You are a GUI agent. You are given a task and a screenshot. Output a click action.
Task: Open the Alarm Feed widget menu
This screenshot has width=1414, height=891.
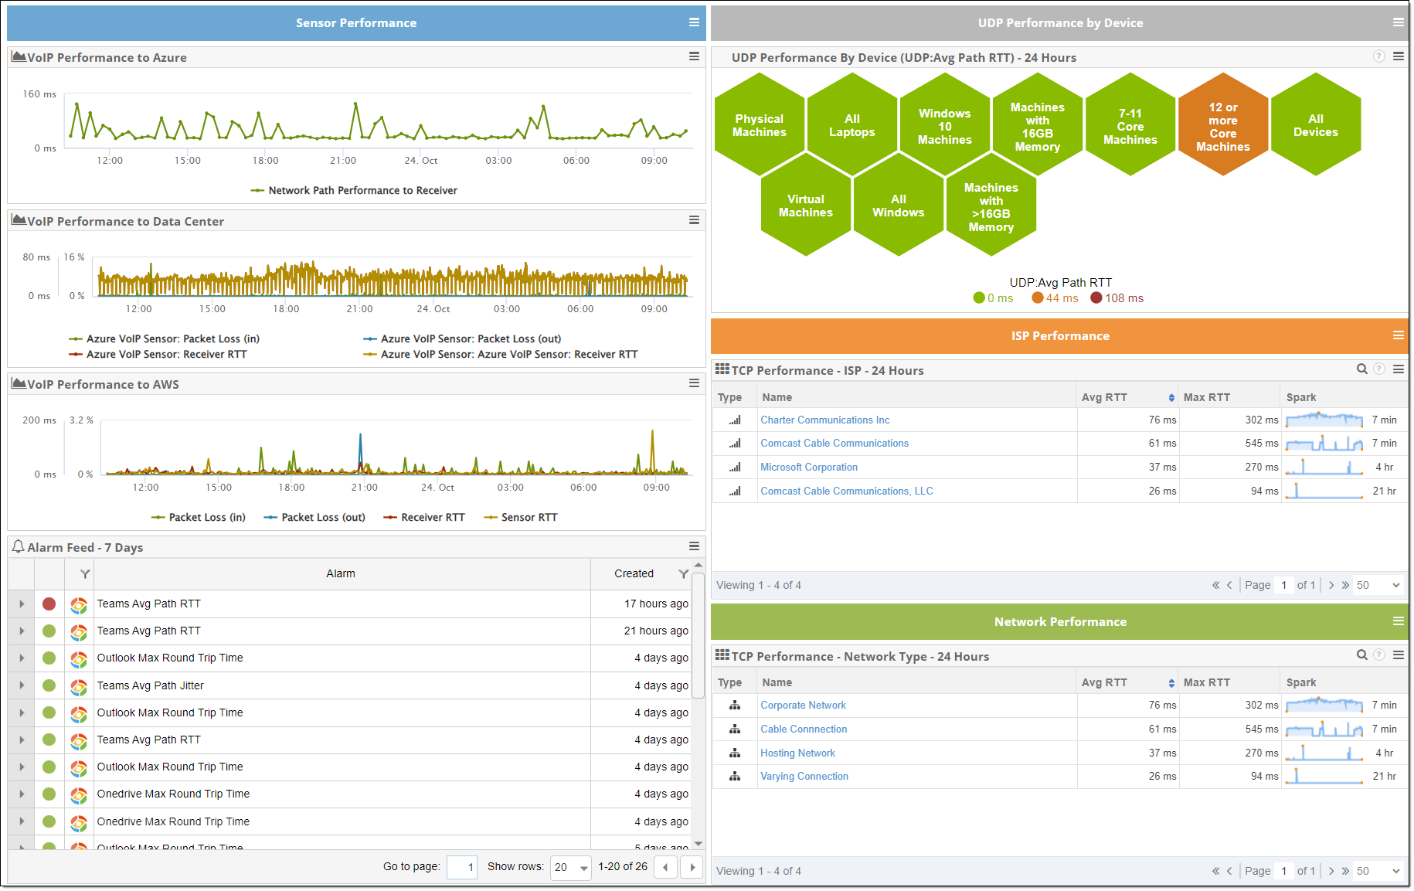[694, 546]
